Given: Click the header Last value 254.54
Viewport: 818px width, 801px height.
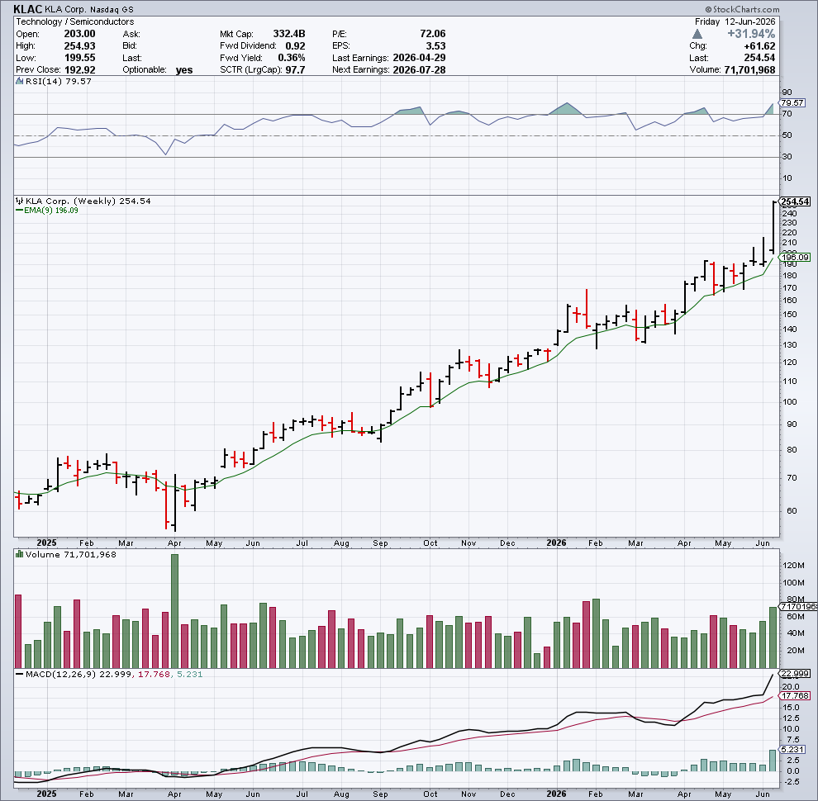Looking at the screenshot, I should pyautogui.click(x=759, y=58).
